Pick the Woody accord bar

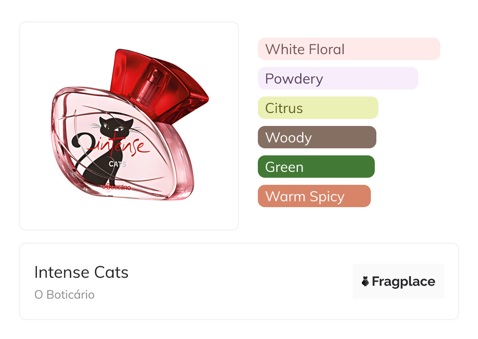pos(317,137)
